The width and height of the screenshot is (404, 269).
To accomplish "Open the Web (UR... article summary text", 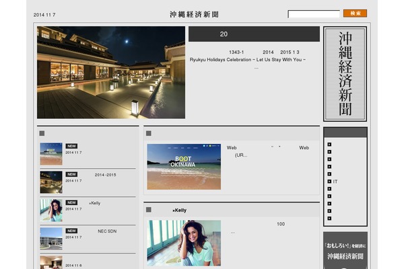I will tap(268, 151).
